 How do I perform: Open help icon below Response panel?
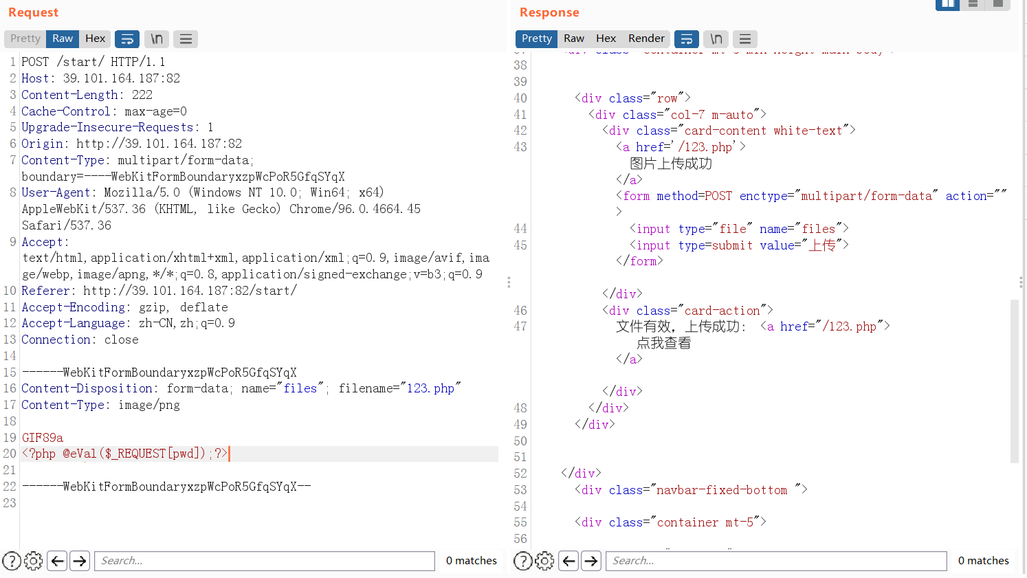tap(523, 561)
